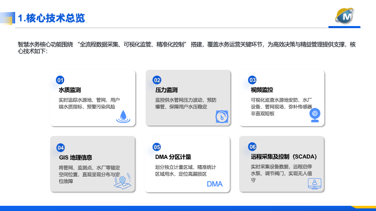This screenshot has width=376, height=211.
Task: Click the 水质监测 card heading
Action: pos(69,90)
